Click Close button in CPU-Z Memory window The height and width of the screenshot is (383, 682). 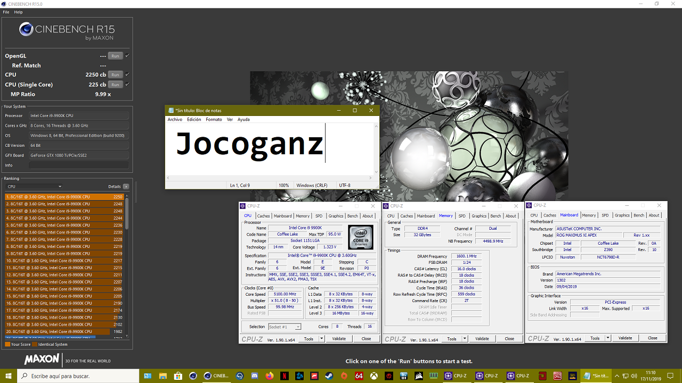click(x=509, y=339)
